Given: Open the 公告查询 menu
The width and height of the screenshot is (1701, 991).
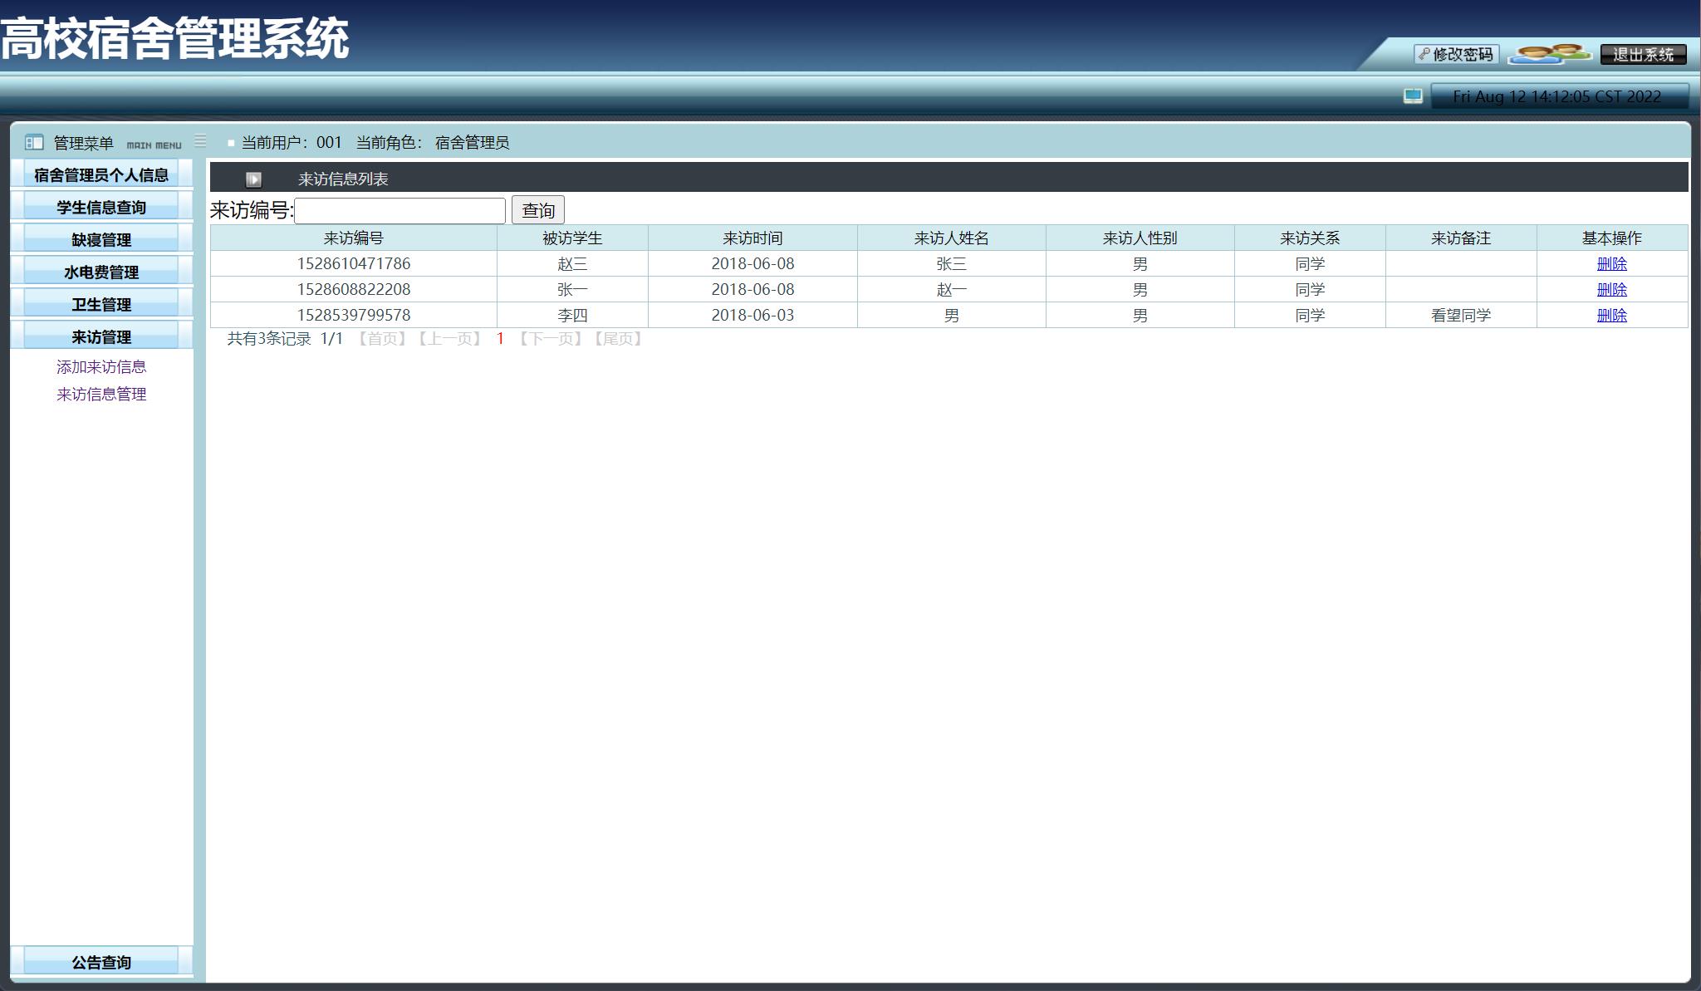Looking at the screenshot, I should [101, 963].
